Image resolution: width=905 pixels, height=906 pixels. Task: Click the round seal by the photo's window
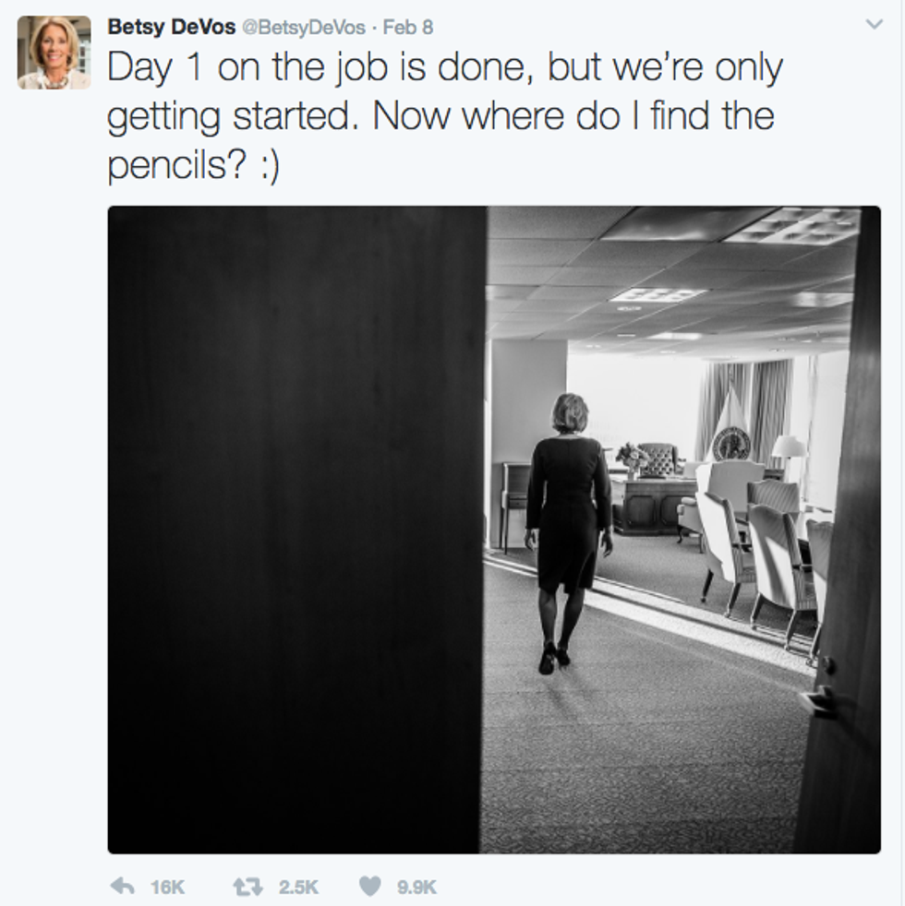click(731, 444)
